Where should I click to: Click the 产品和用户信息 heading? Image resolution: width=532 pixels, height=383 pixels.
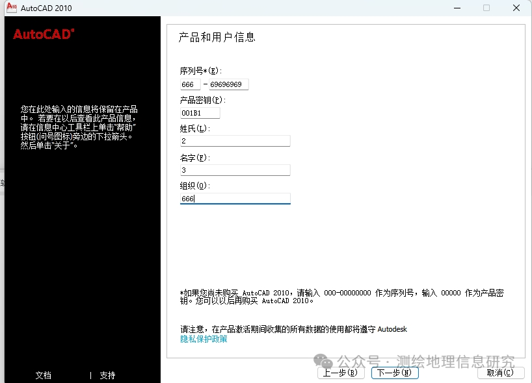point(216,38)
